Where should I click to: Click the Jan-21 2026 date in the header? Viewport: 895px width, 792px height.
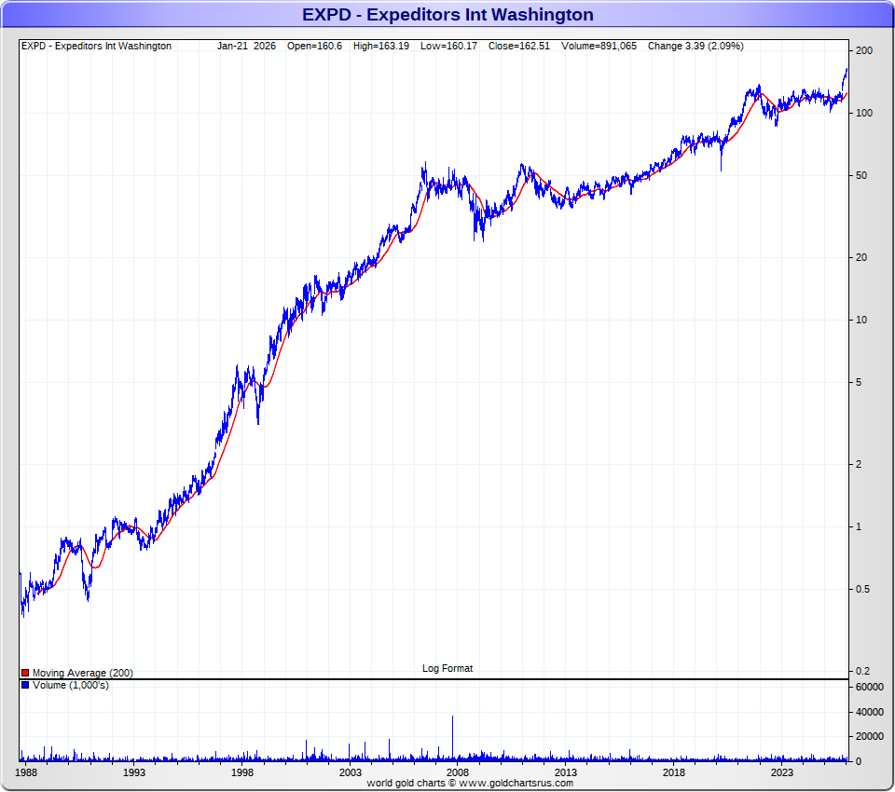point(247,46)
